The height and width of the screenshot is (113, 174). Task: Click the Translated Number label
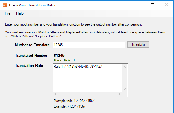point(31,56)
